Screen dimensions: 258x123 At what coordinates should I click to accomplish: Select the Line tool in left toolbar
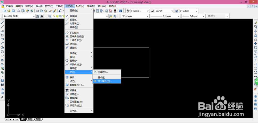(2, 23)
